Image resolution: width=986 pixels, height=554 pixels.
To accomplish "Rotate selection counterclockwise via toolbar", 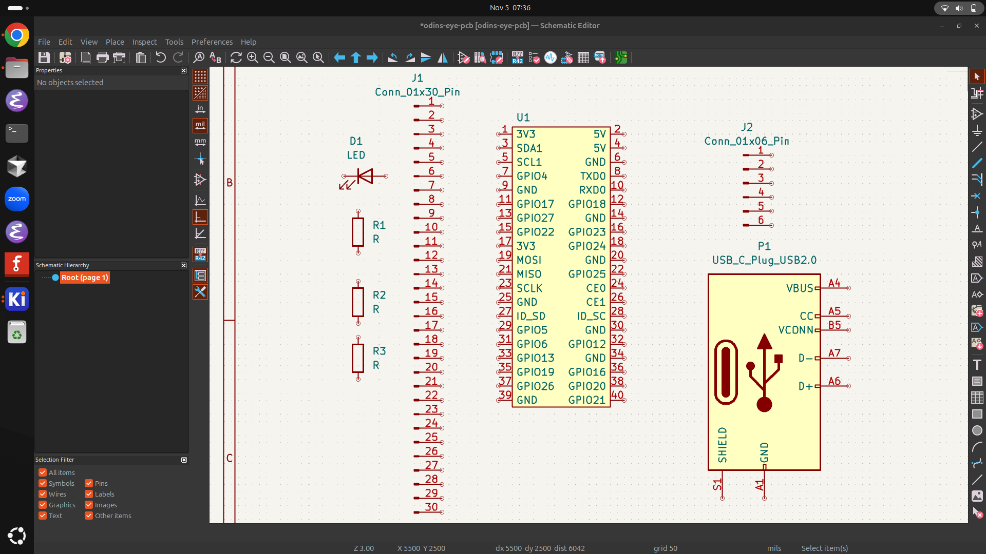I will coord(393,57).
